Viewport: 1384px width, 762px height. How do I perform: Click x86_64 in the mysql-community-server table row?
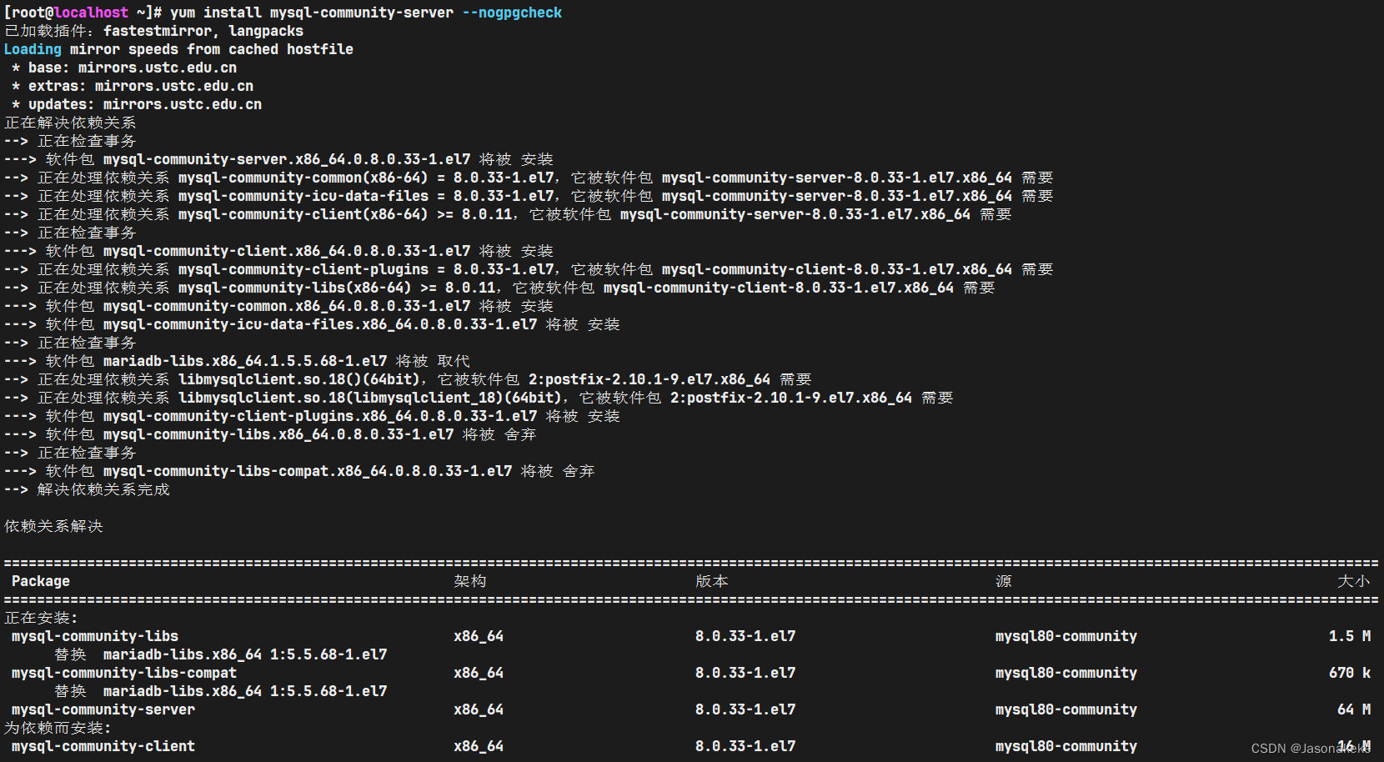[x=479, y=709]
